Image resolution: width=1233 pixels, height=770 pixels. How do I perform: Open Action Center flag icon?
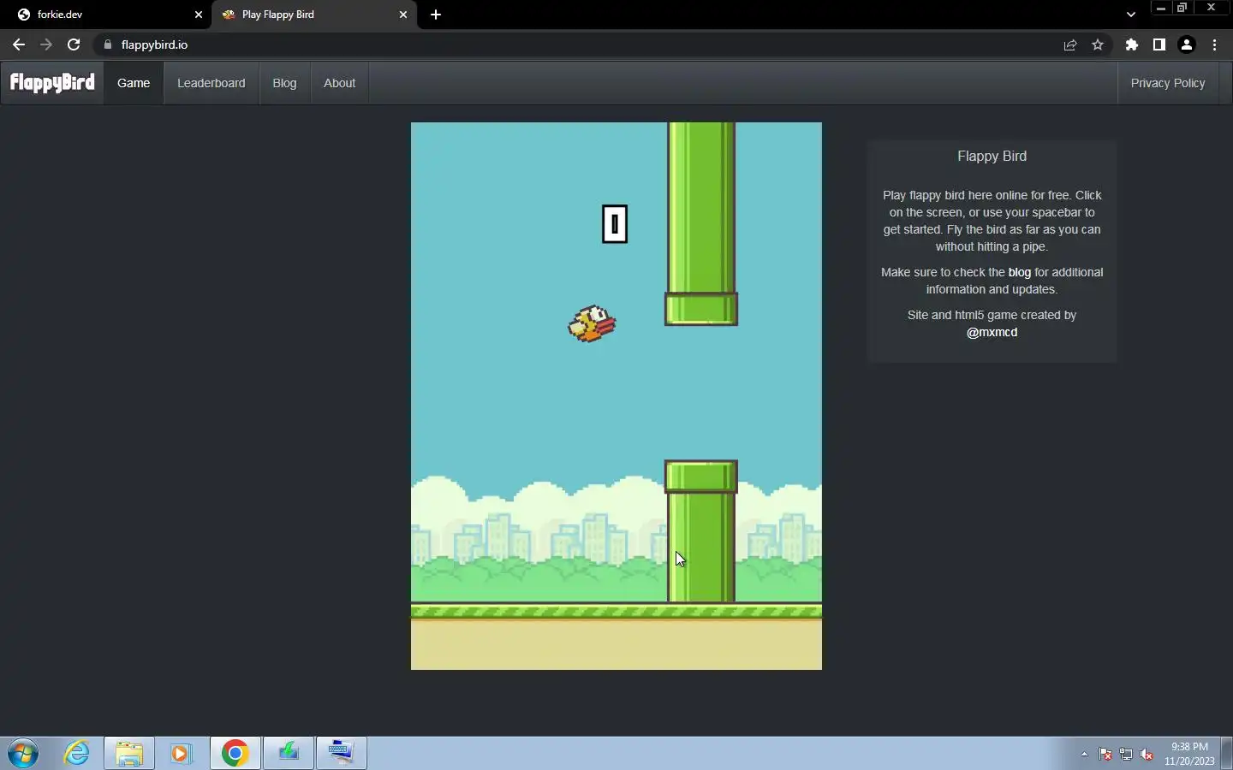[x=1105, y=754]
